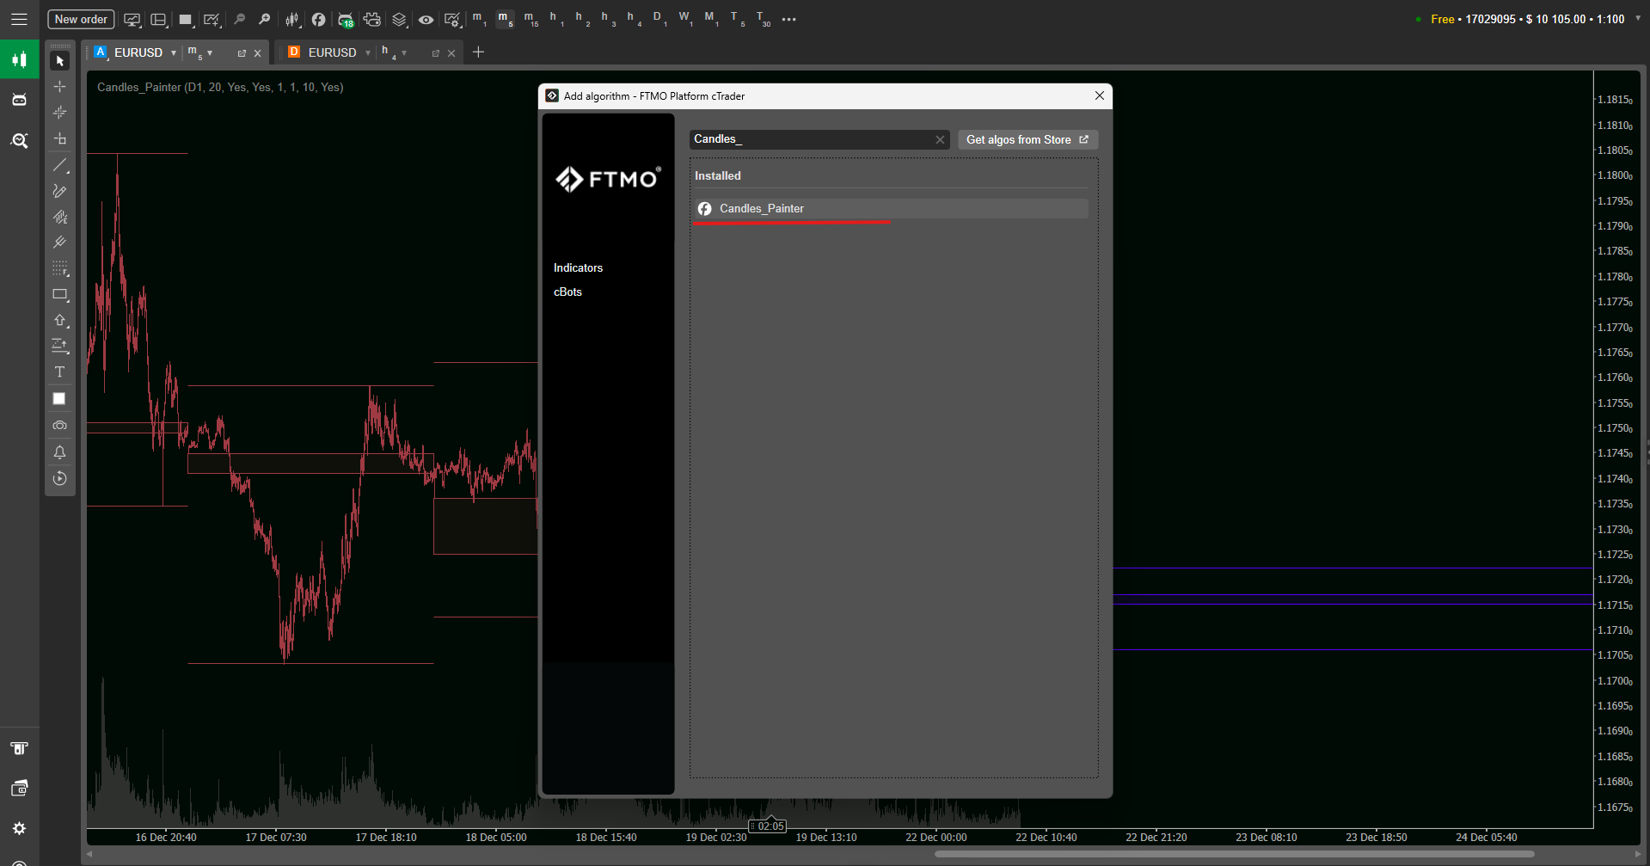Click Get algos from Store
The height and width of the screenshot is (866, 1650).
coord(1027,139)
